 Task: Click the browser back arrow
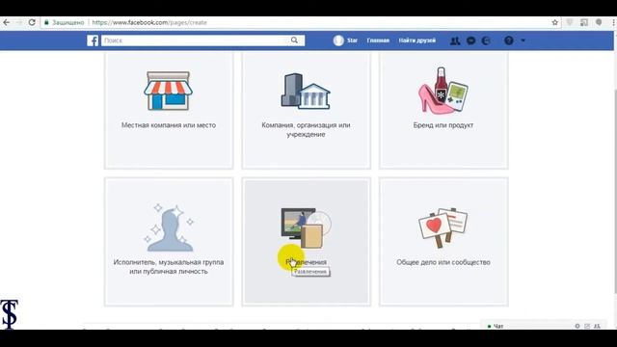(x=7, y=22)
